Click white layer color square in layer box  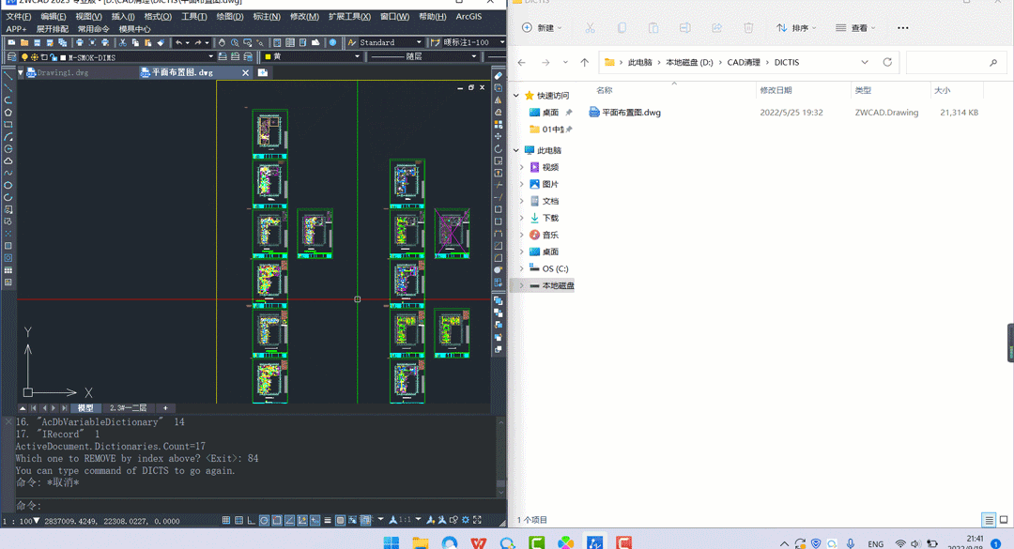[63, 57]
